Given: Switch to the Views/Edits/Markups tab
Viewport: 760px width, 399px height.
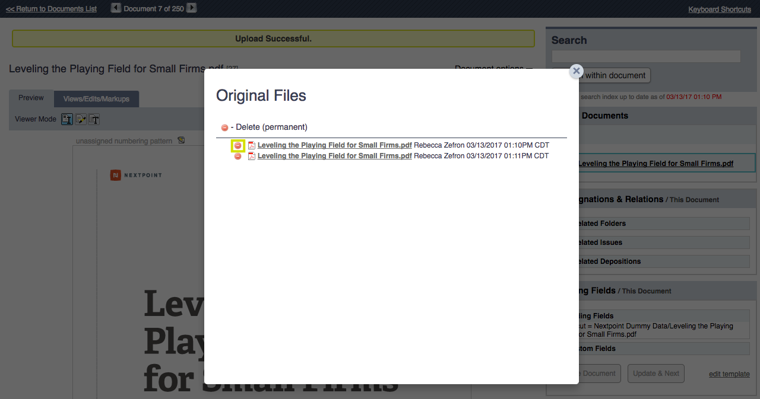Looking at the screenshot, I should 96,99.
